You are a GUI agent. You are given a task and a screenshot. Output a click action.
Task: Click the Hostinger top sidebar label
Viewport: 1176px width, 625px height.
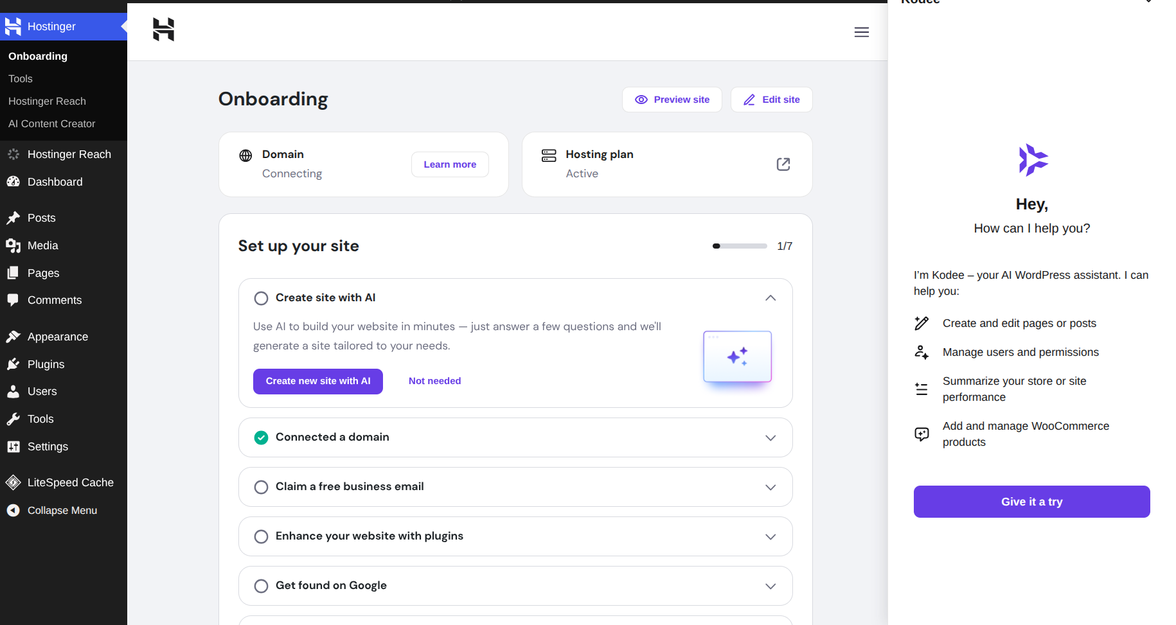pos(51,26)
